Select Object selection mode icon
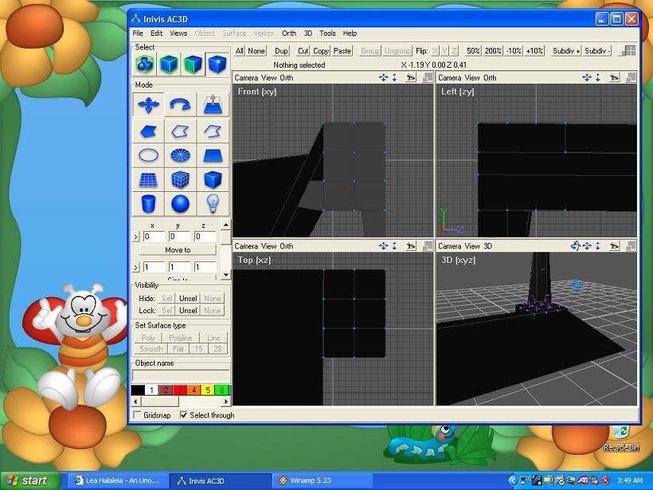 [169, 65]
